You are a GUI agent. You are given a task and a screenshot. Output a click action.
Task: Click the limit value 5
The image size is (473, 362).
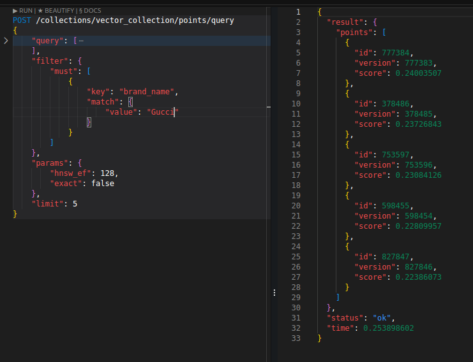75,204
